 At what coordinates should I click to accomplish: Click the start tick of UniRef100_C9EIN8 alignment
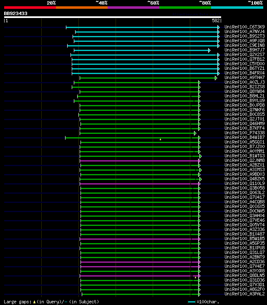pos(68,46)
